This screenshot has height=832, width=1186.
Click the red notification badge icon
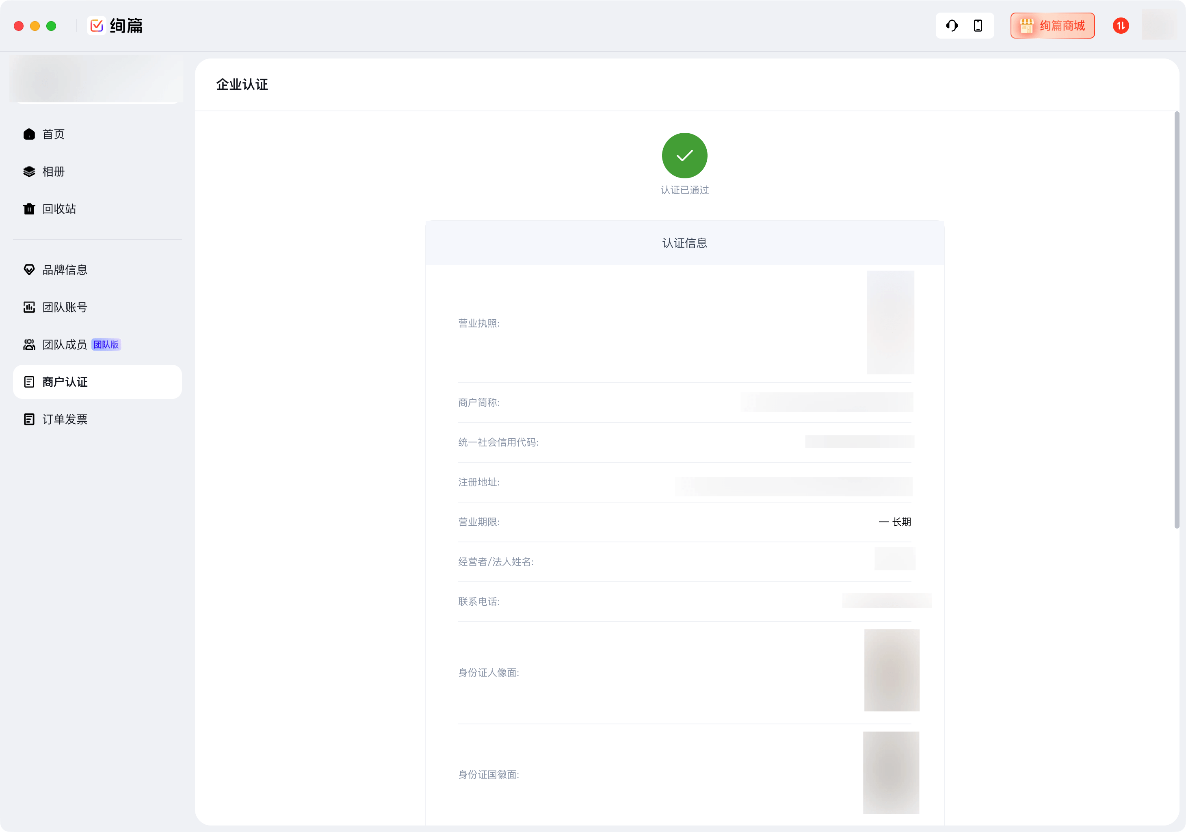pyautogui.click(x=1120, y=26)
